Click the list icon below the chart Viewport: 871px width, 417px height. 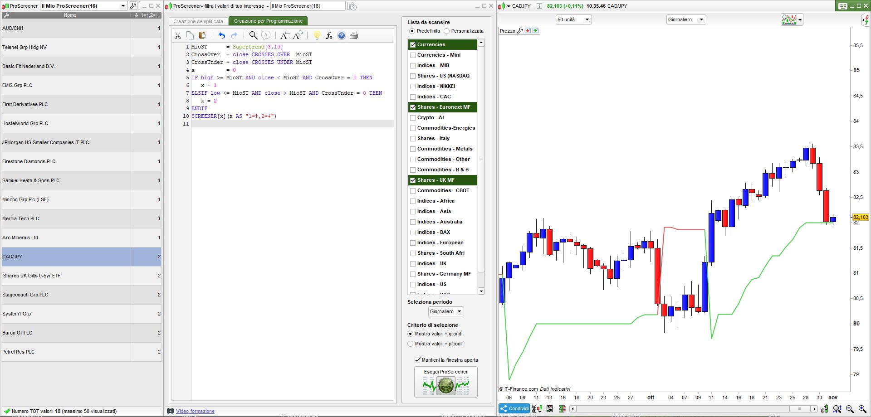(x=549, y=409)
